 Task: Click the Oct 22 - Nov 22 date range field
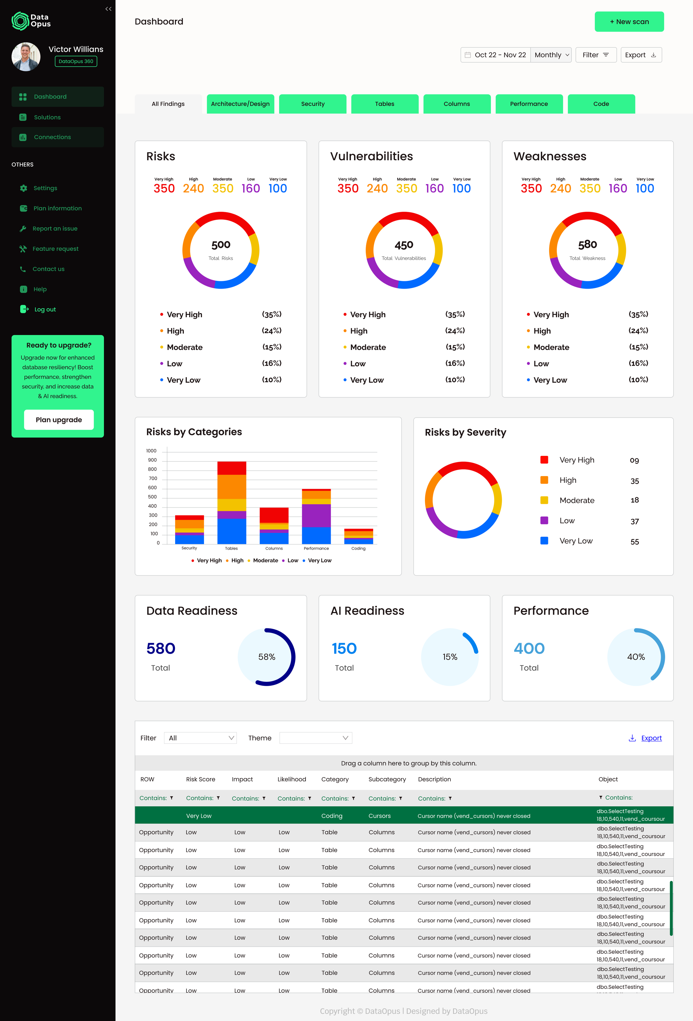(x=496, y=55)
